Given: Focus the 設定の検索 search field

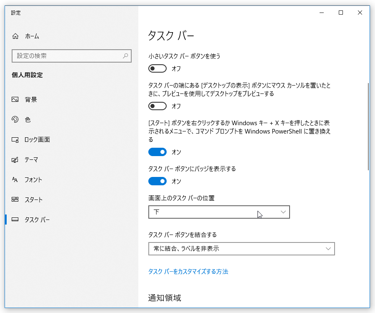Looking at the screenshot, I should click(72, 56).
